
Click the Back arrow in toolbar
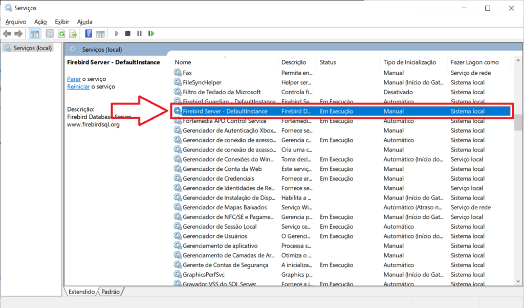click(7, 34)
